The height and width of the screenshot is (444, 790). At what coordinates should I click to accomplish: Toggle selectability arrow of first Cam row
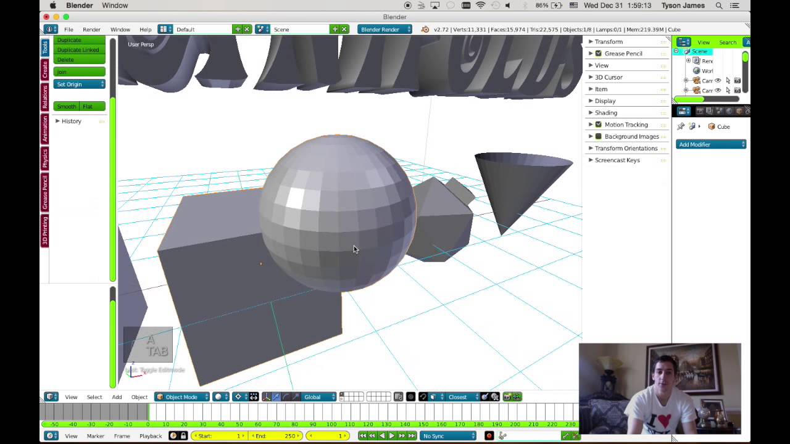tap(728, 81)
